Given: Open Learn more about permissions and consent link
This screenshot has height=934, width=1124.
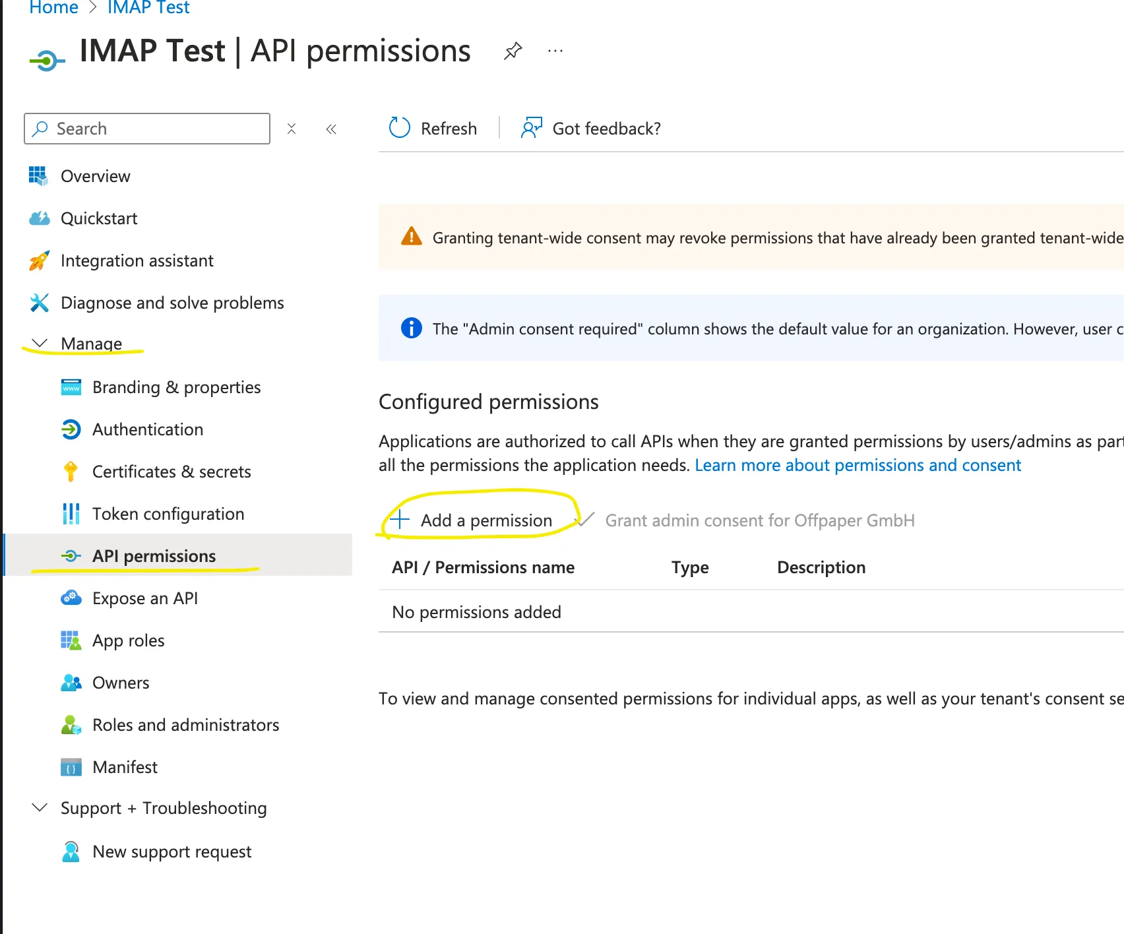Looking at the screenshot, I should tap(858, 465).
